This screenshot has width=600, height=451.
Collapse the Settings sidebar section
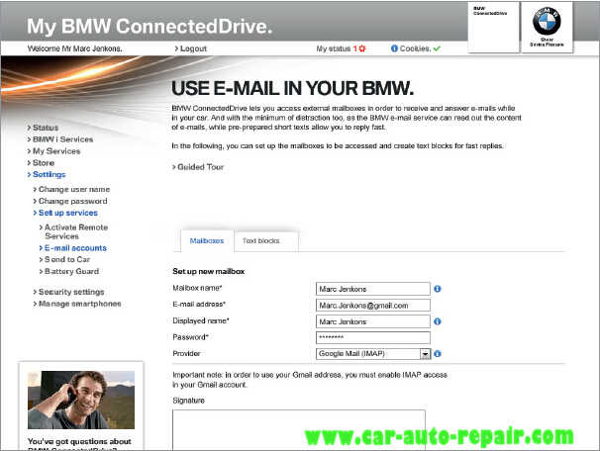(x=47, y=174)
